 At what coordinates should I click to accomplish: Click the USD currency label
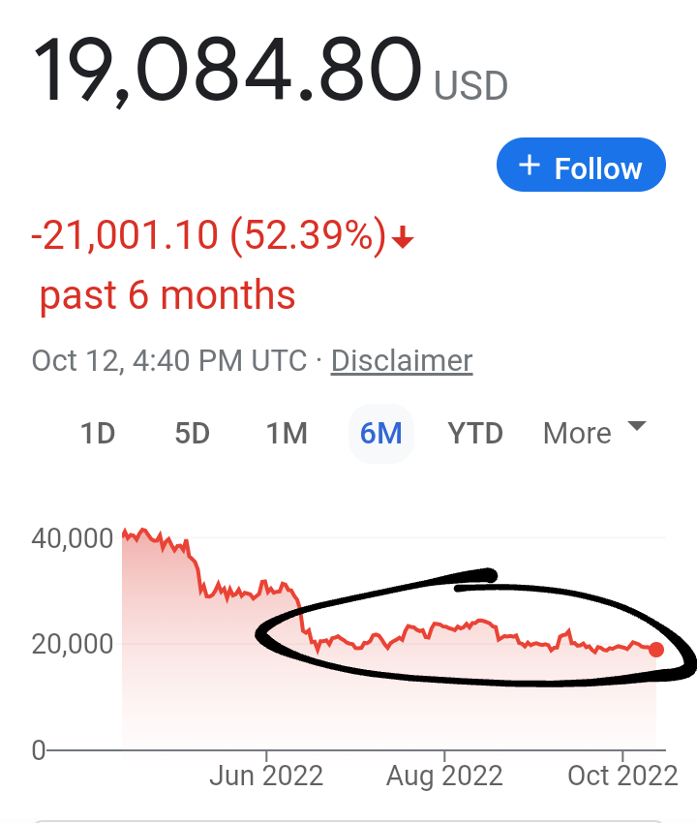[x=470, y=86]
